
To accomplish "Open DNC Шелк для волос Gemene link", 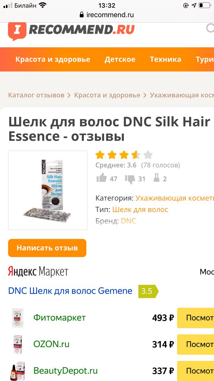I will coord(70,291).
